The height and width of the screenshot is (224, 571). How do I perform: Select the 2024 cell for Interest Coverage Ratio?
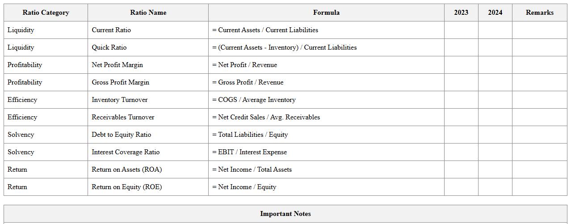click(x=495, y=152)
